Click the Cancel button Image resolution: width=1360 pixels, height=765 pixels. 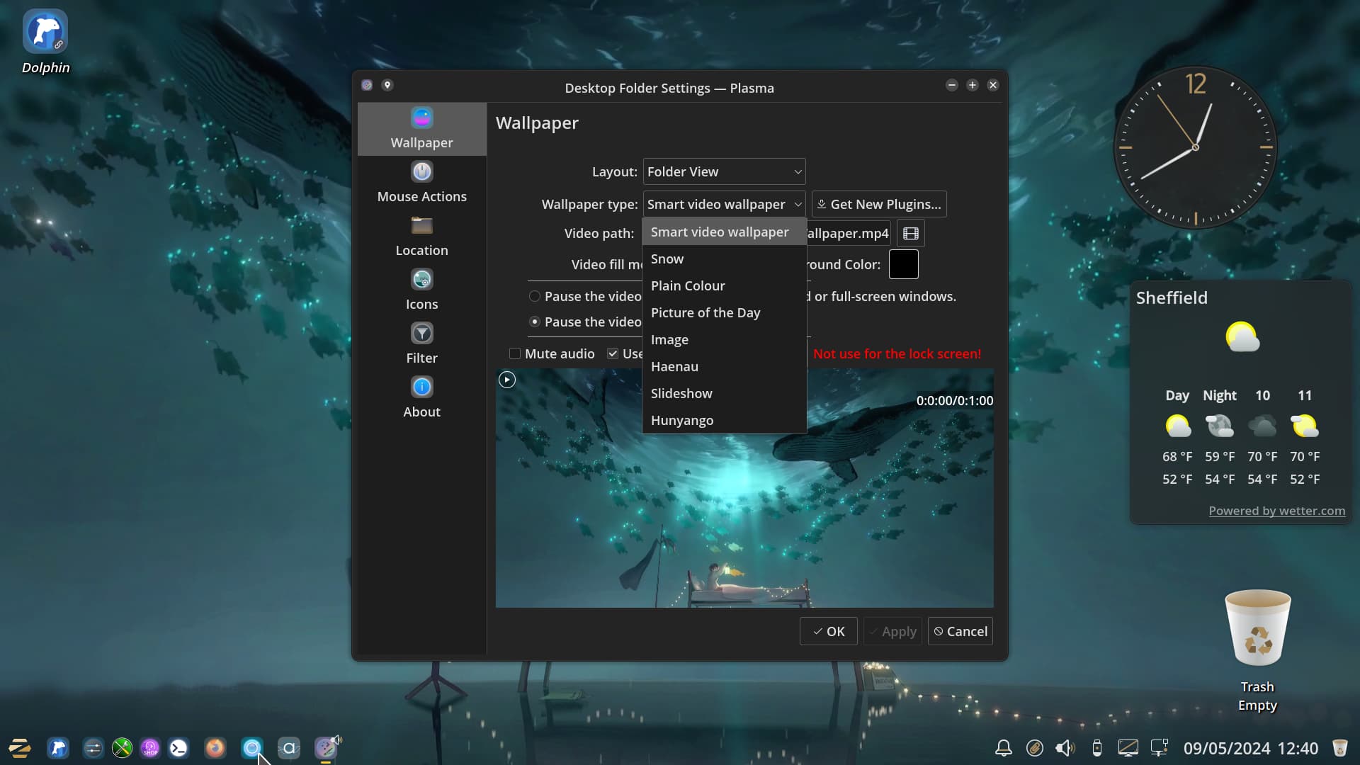(960, 631)
